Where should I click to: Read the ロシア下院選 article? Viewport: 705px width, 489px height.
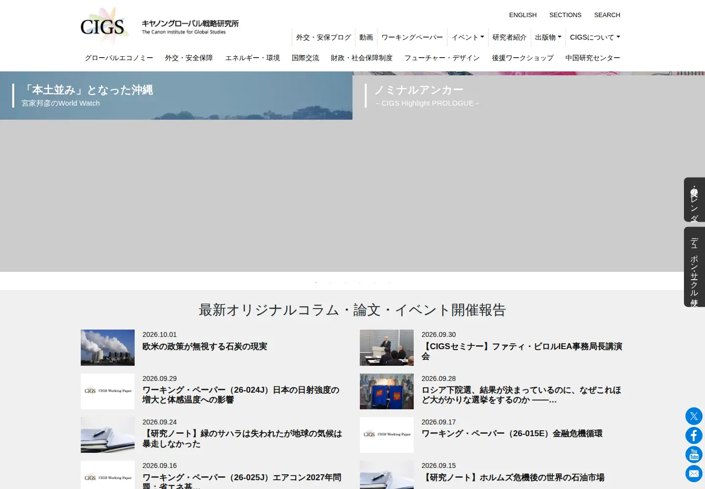pos(521,395)
